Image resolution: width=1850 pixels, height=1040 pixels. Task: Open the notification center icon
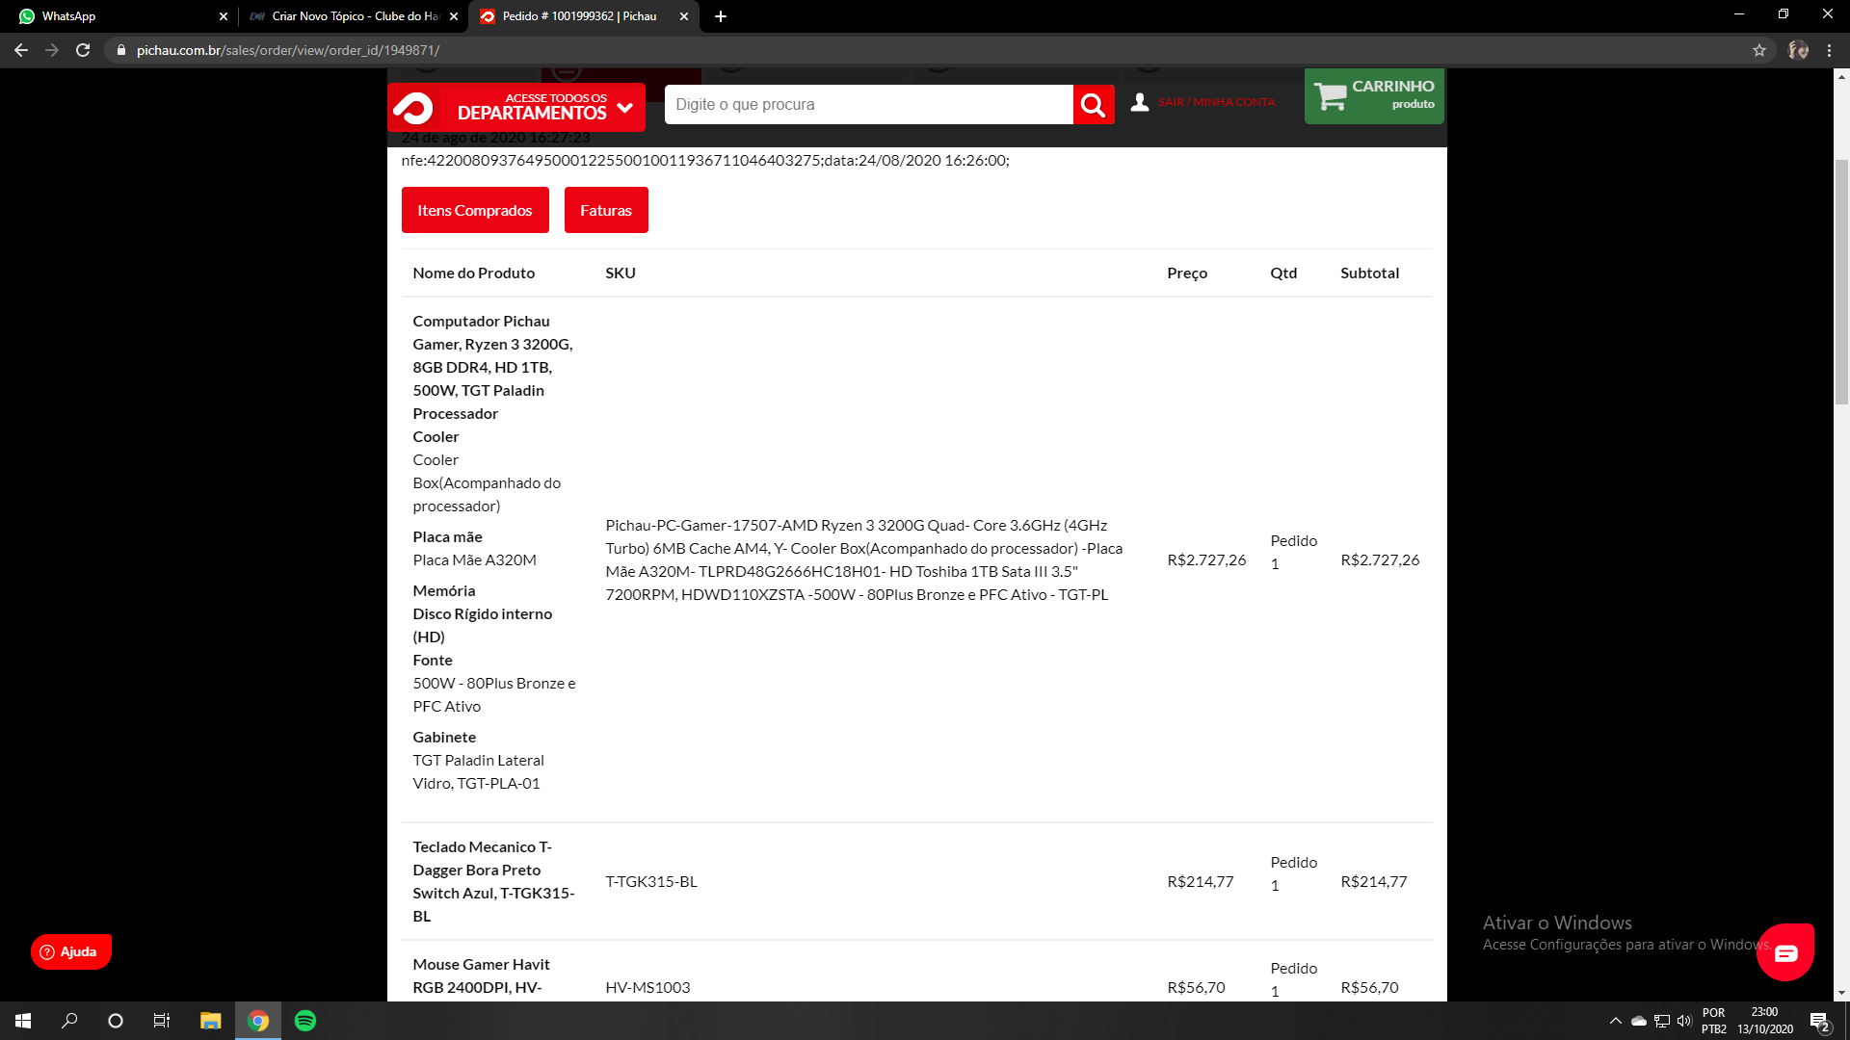pos(1819,1022)
